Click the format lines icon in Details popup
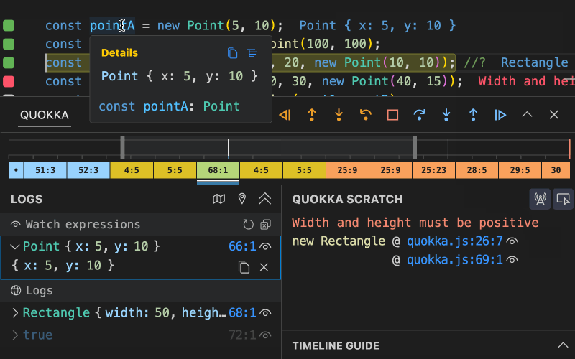The image size is (575, 359). click(252, 53)
